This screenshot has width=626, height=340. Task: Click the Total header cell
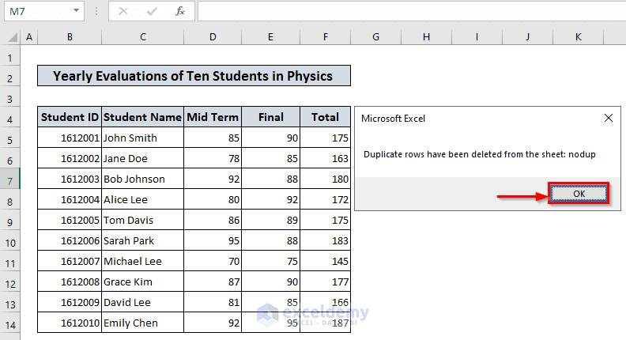click(x=325, y=117)
